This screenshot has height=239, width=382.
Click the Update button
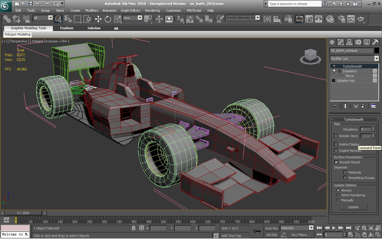353,207
